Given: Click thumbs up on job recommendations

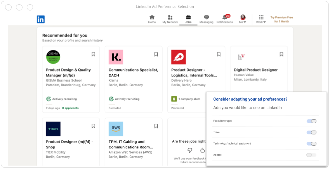Looking at the screenshot, I should pyautogui.click(x=202, y=150).
